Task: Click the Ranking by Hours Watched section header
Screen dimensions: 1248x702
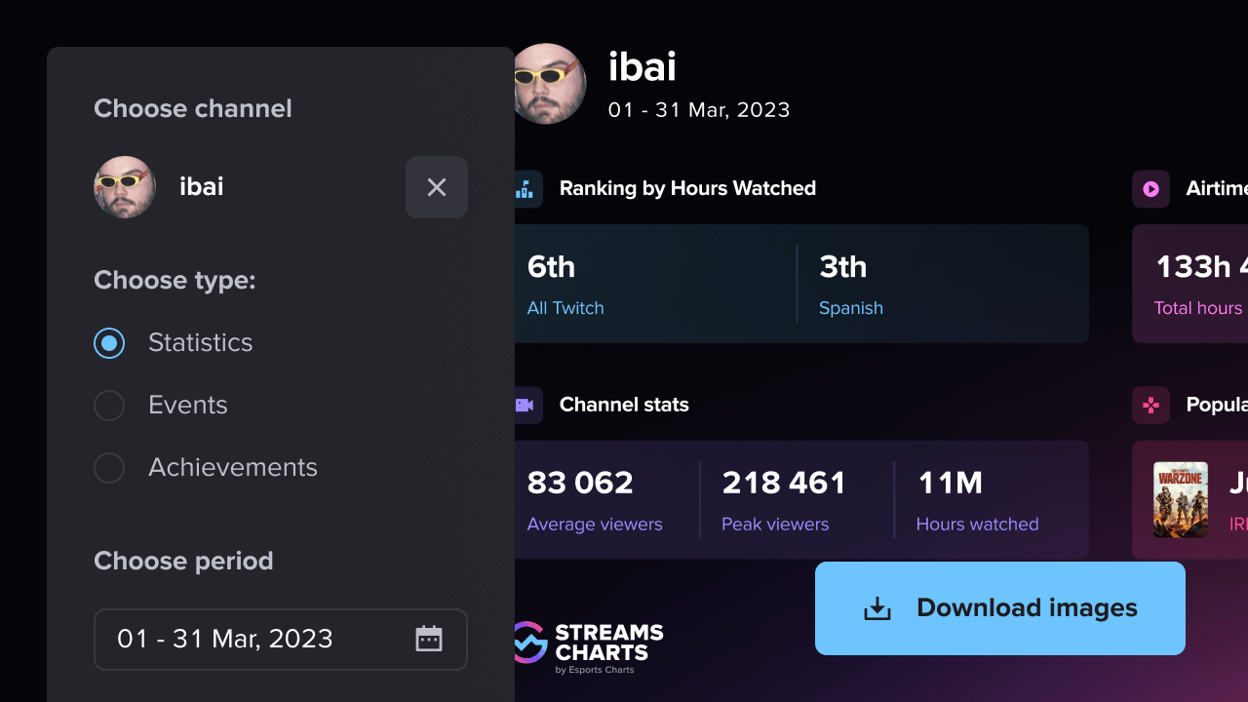Action: [x=687, y=188]
